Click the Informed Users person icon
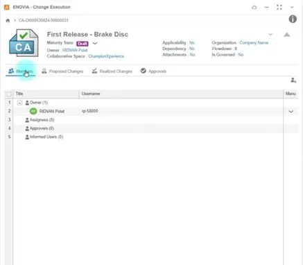This screenshot has height=265, width=303. pyautogui.click(x=27, y=137)
